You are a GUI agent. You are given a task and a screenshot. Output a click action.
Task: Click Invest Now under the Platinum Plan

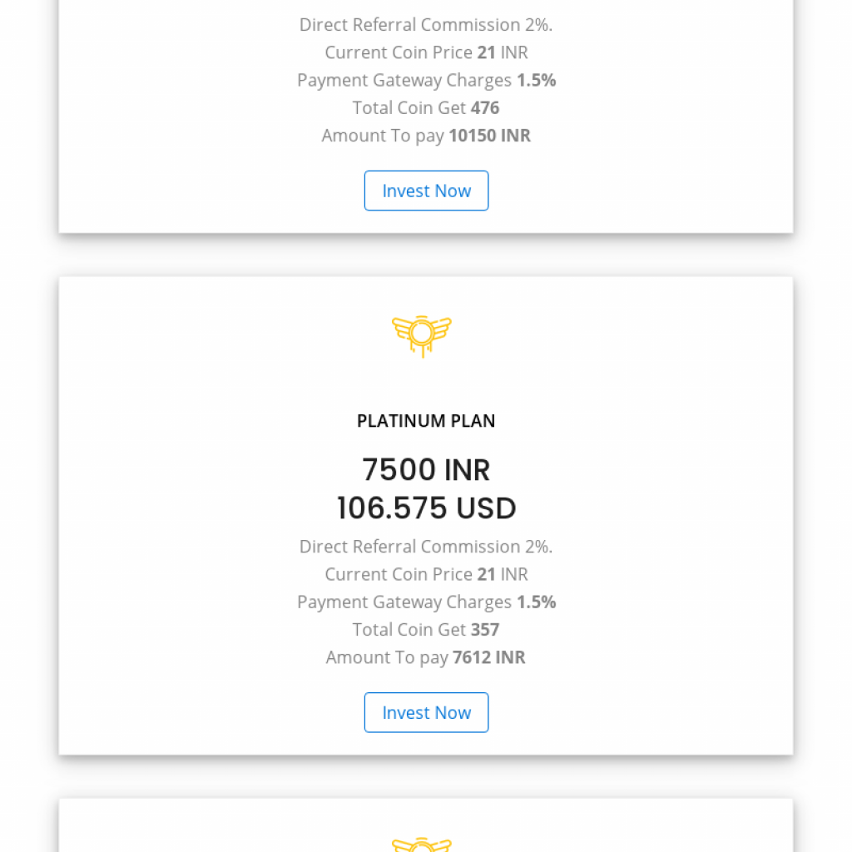426,712
